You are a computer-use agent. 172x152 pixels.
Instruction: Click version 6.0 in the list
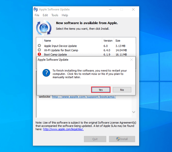click(105, 46)
